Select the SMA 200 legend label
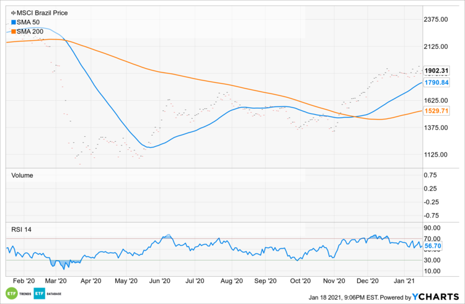Viewport: 465px width, 304px height. pyautogui.click(x=30, y=31)
